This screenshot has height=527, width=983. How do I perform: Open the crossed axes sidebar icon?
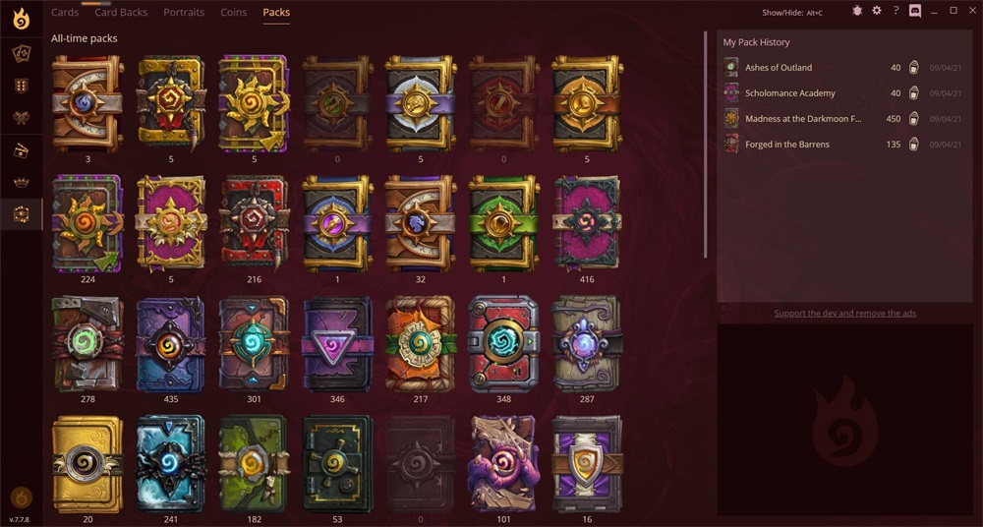(x=22, y=117)
